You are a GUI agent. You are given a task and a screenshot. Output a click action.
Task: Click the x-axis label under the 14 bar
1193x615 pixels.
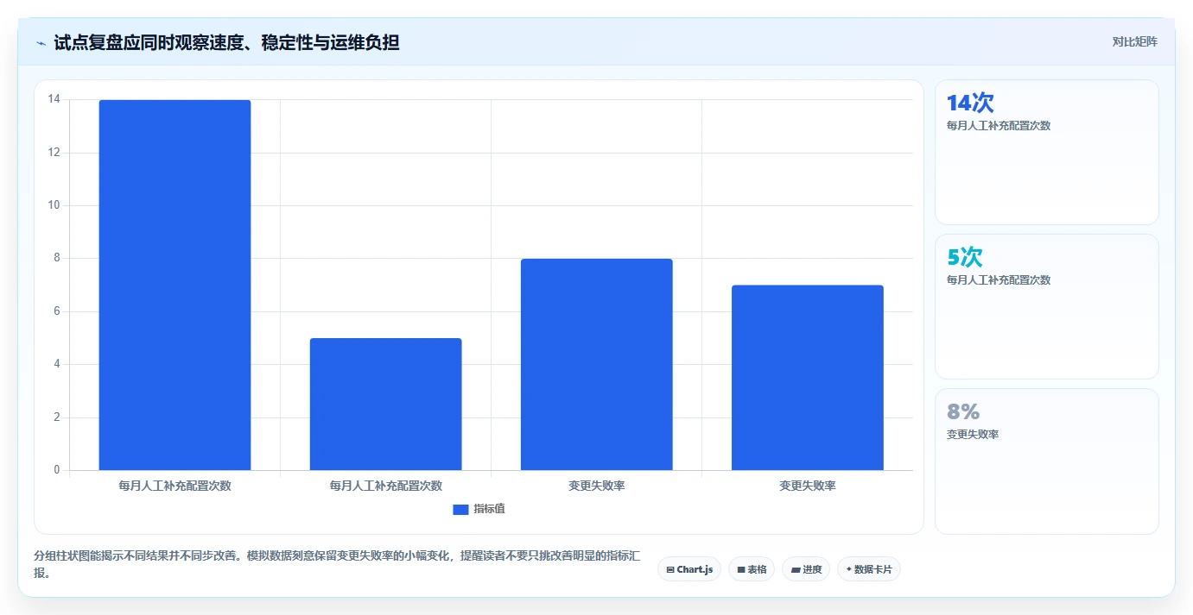(175, 486)
